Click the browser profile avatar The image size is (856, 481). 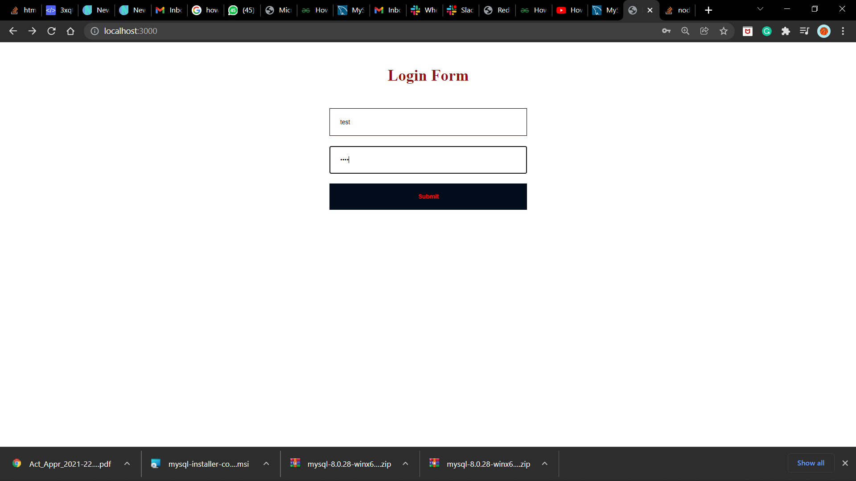coord(824,31)
